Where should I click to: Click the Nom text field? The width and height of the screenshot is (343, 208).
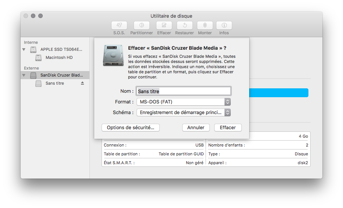click(184, 91)
